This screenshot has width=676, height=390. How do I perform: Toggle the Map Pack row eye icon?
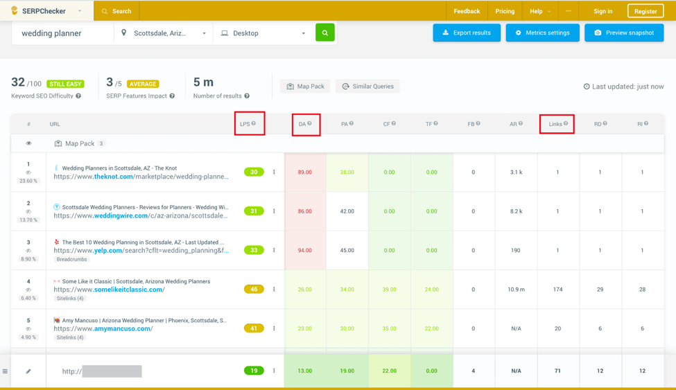(28, 143)
